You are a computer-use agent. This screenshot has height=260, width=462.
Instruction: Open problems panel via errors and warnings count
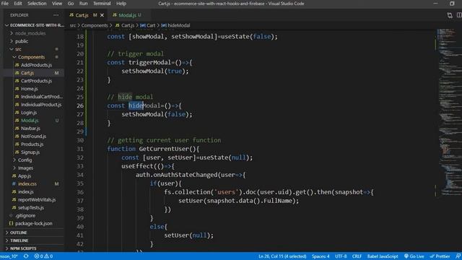click(x=43, y=256)
